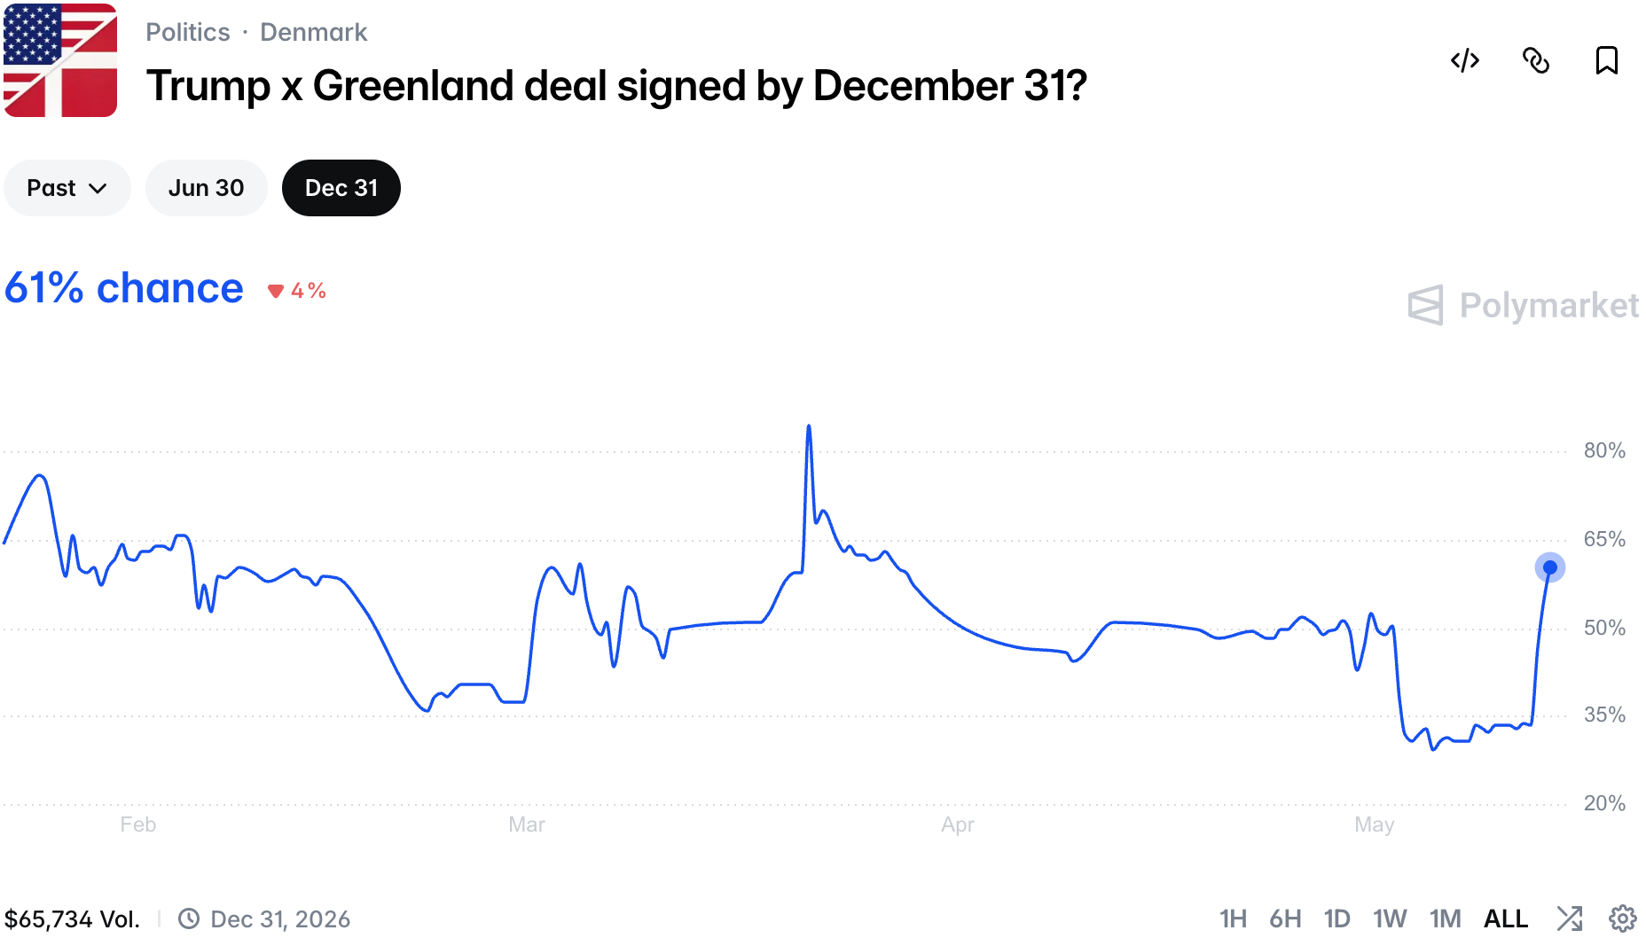This screenshot has height=938, width=1646.
Task: Expand the Past chevron arrow
Action: pos(98,189)
